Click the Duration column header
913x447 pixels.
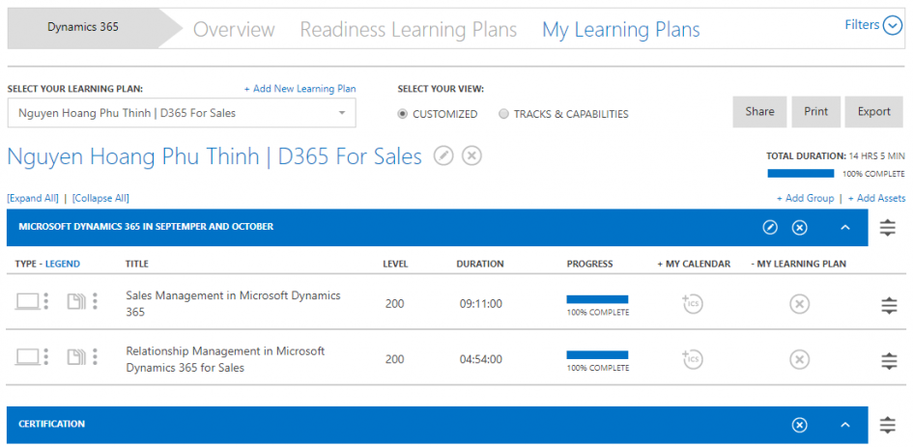click(x=480, y=264)
